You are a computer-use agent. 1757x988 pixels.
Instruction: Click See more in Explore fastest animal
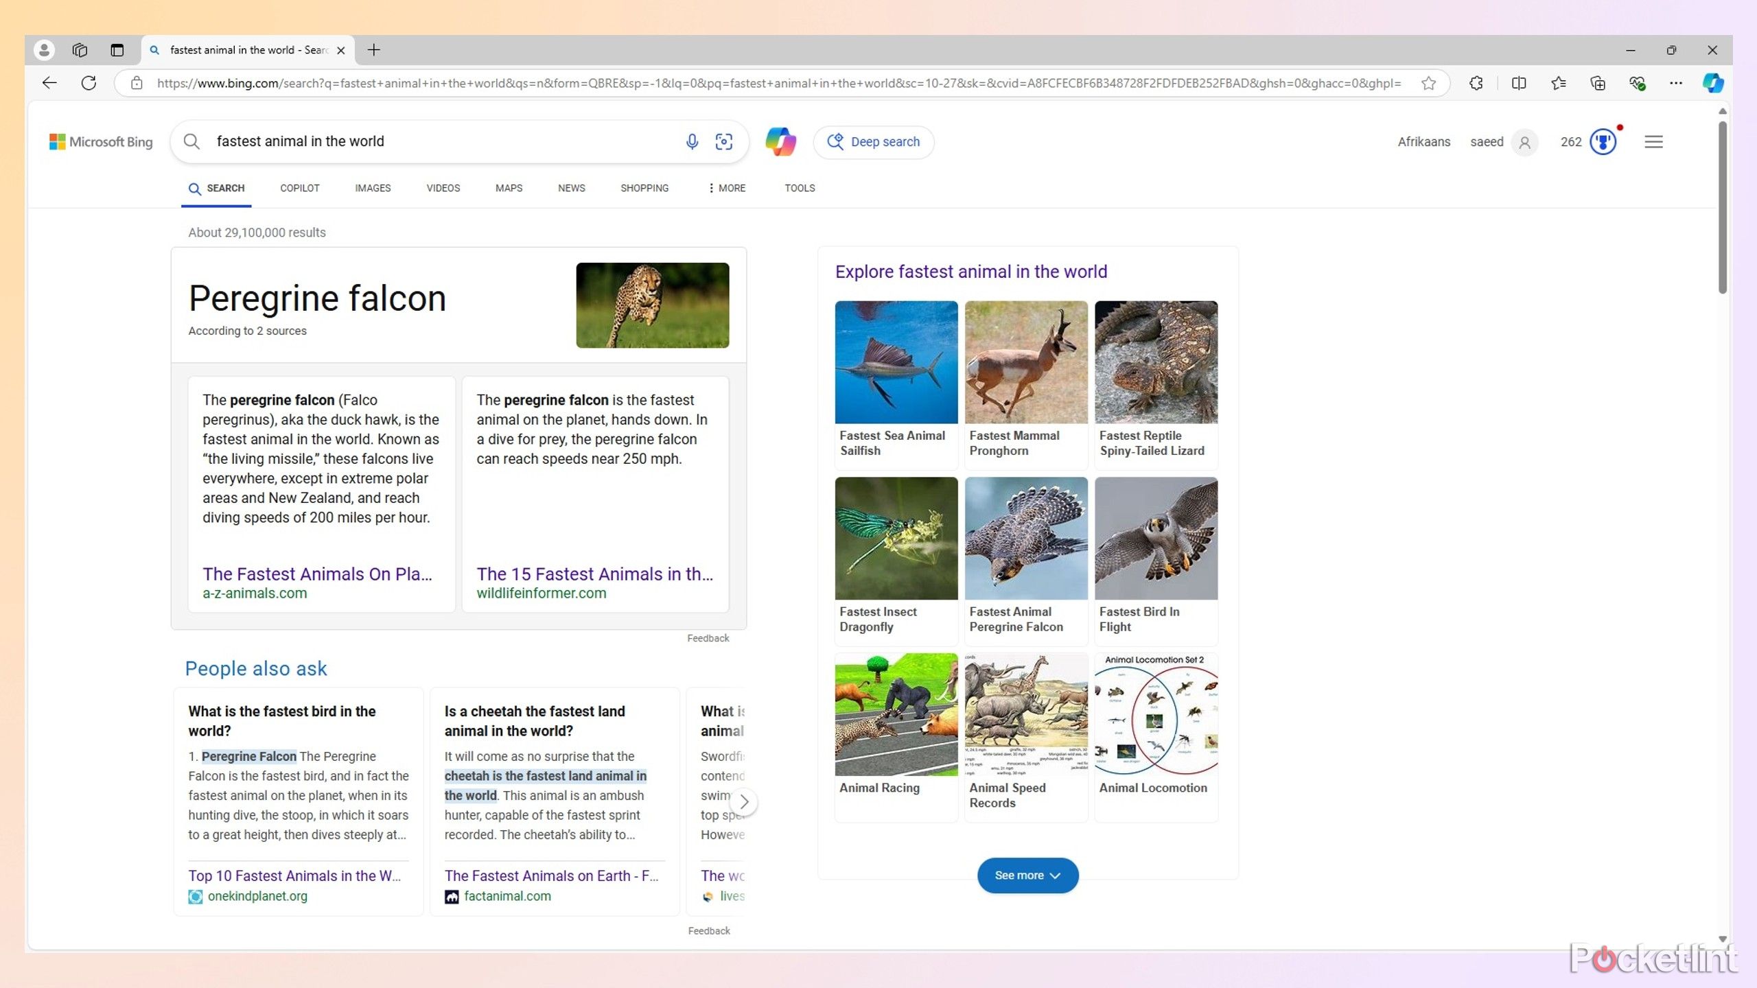[x=1026, y=875]
